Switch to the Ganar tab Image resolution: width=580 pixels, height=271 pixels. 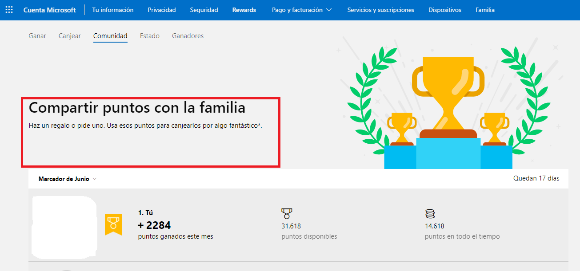tap(37, 36)
